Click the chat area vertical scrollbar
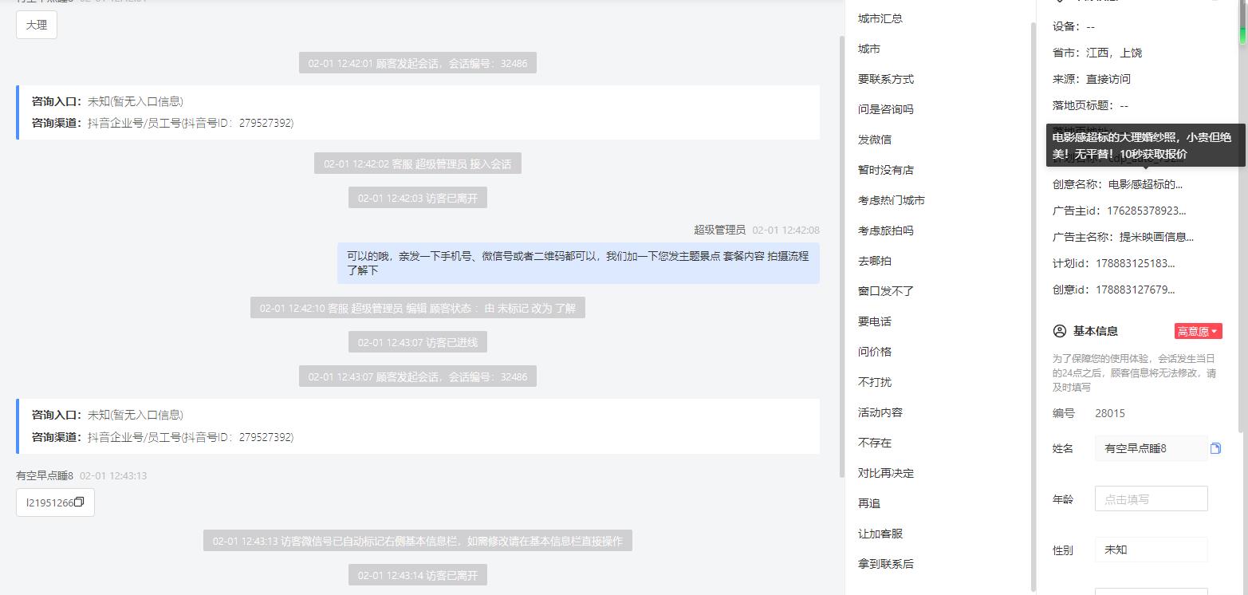 [841, 255]
